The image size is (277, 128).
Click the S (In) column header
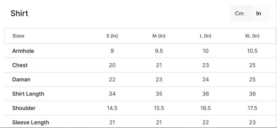pyautogui.click(x=112, y=36)
